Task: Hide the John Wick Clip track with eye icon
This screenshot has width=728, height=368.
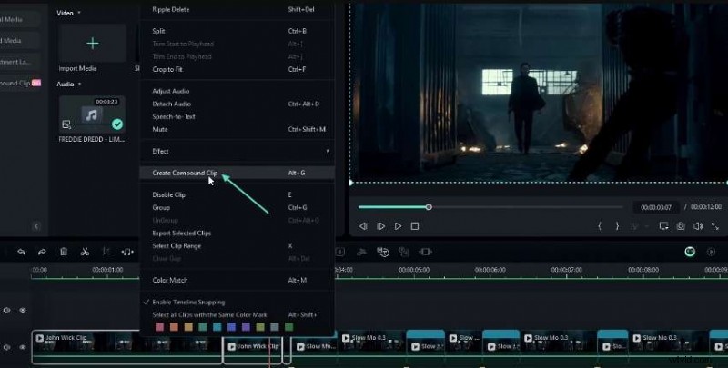Action: pyautogui.click(x=22, y=347)
